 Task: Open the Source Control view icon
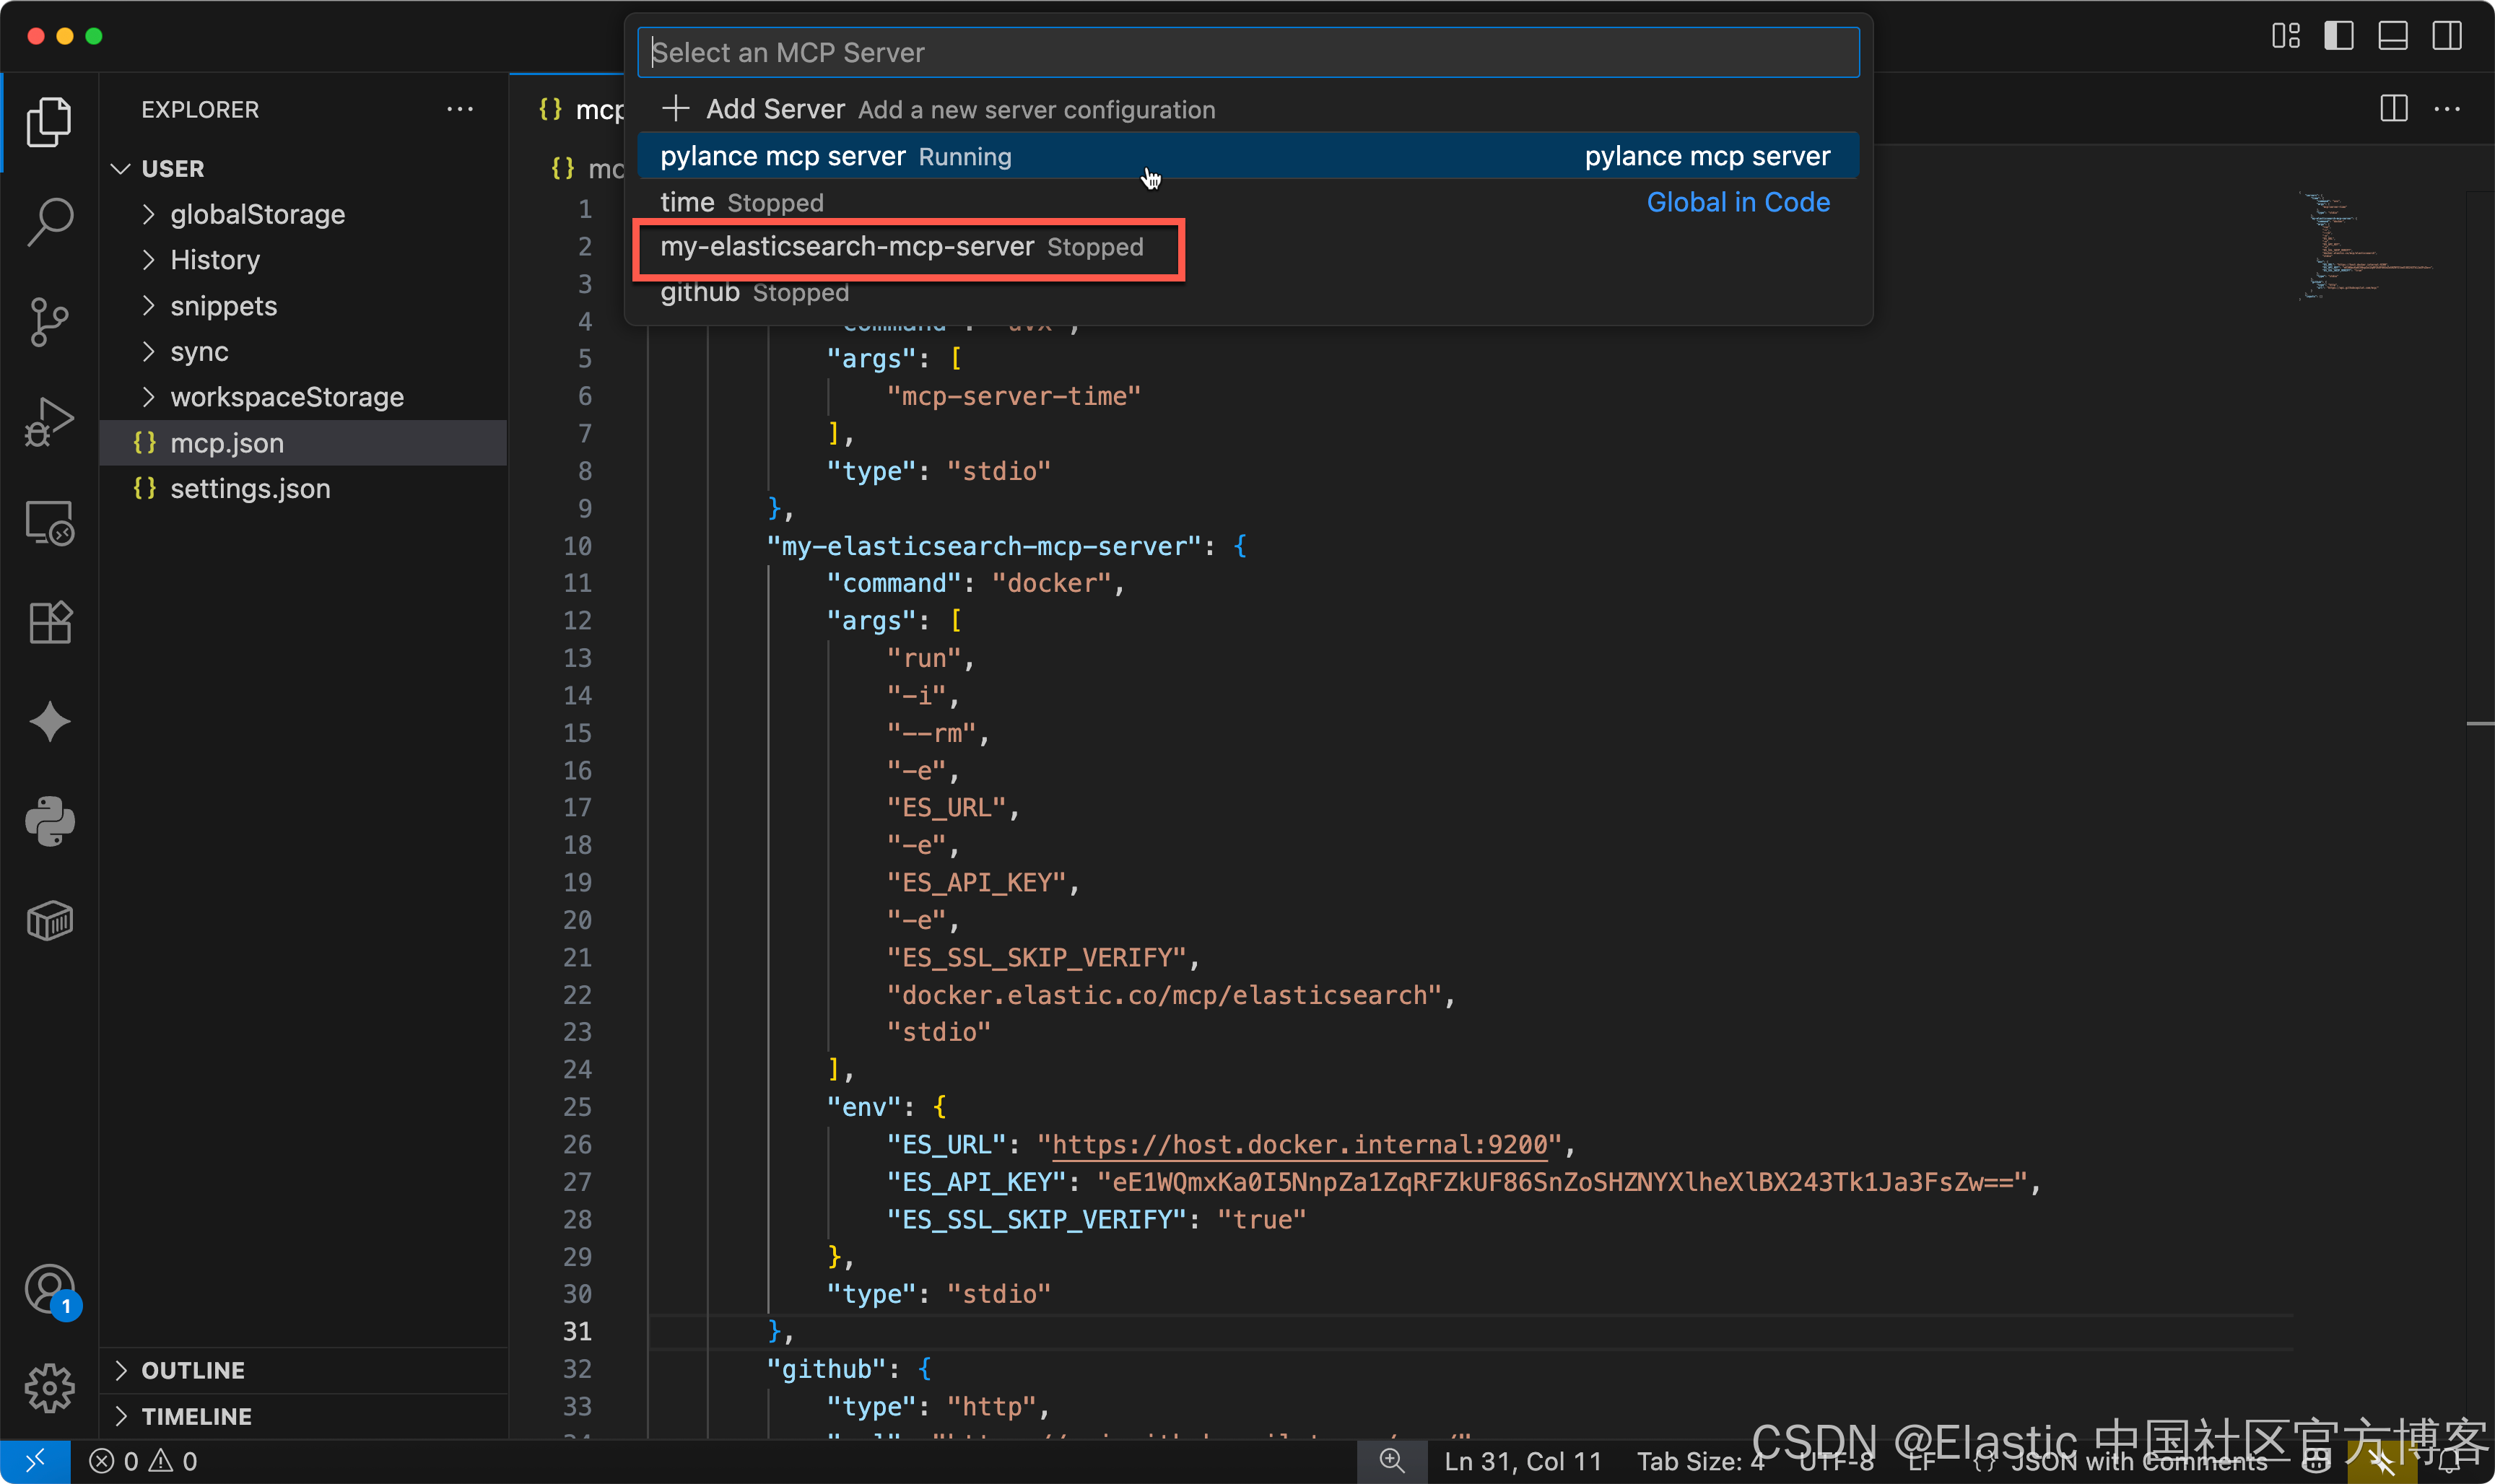pos(49,322)
